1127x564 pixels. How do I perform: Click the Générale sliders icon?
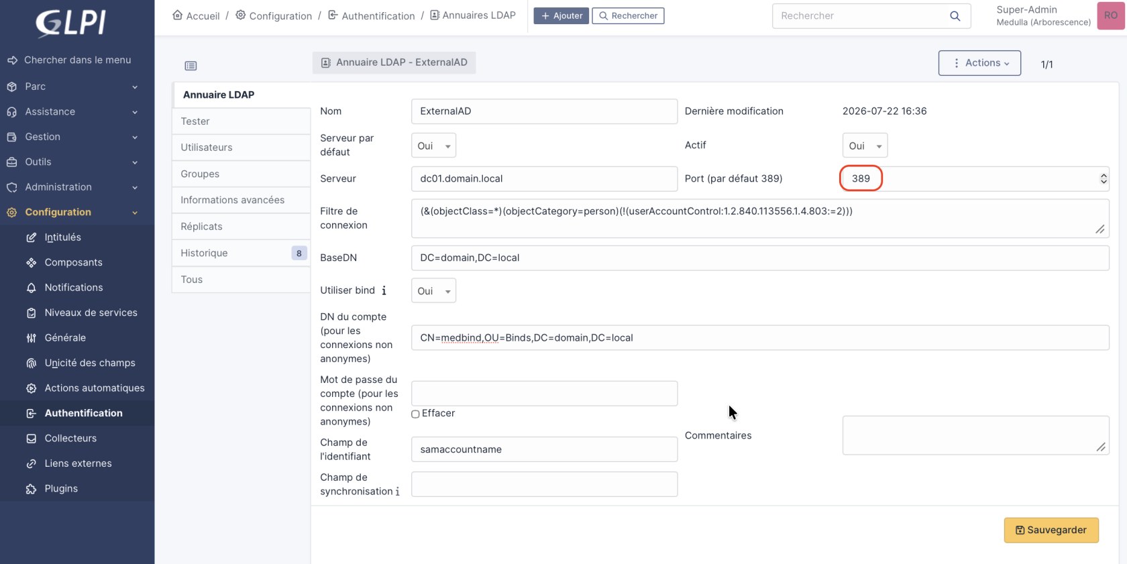click(x=31, y=338)
